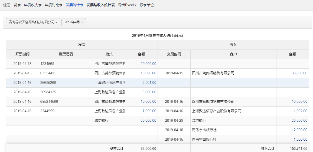The image size is (313, 152).
Task: Click the 潍坊银行 invoice amount 30,000.00
Action: click(x=148, y=121)
